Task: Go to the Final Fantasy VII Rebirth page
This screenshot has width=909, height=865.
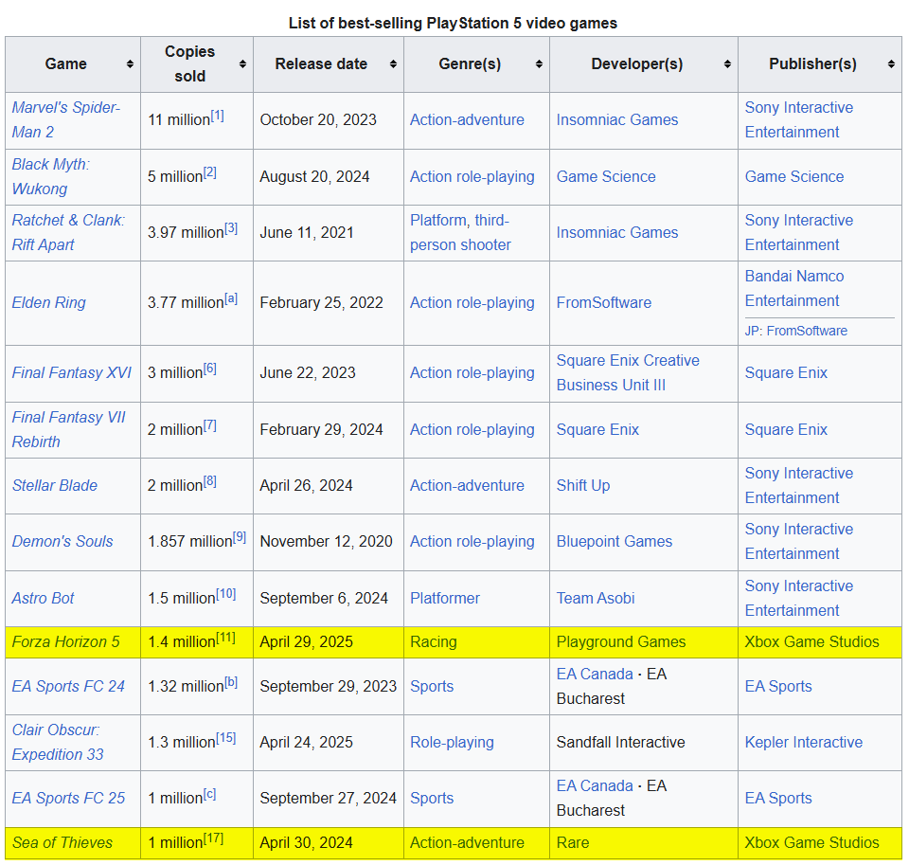Action: coord(68,429)
